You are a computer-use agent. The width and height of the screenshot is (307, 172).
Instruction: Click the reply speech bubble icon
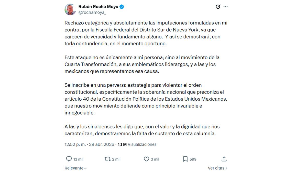pyautogui.click(x=69, y=159)
